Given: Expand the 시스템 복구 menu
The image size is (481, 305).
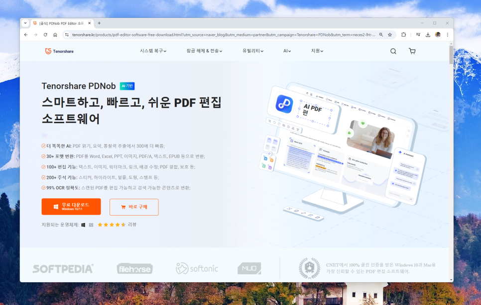Looking at the screenshot, I should [153, 51].
